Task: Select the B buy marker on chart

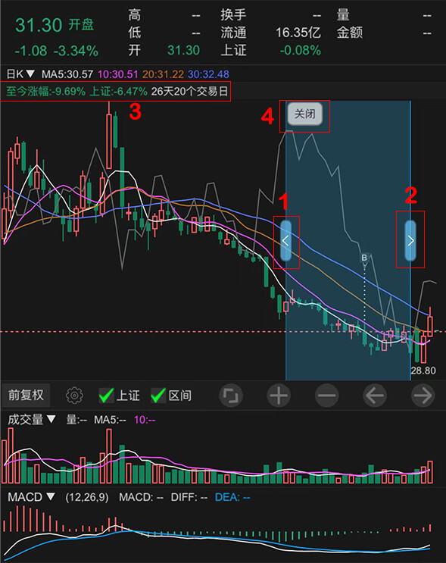Action: tap(364, 258)
